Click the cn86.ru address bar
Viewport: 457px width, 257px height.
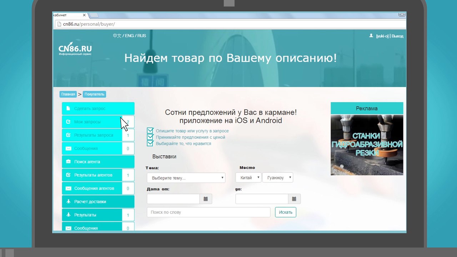[230, 24]
